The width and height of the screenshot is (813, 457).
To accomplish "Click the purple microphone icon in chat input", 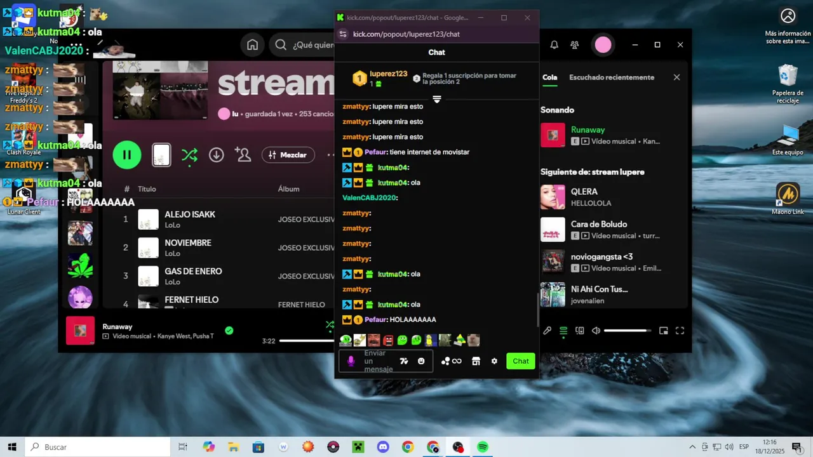I will [x=351, y=361].
